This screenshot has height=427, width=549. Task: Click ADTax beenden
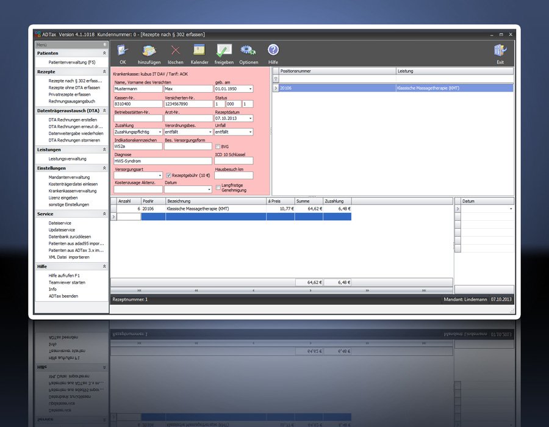[x=63, y=296]
